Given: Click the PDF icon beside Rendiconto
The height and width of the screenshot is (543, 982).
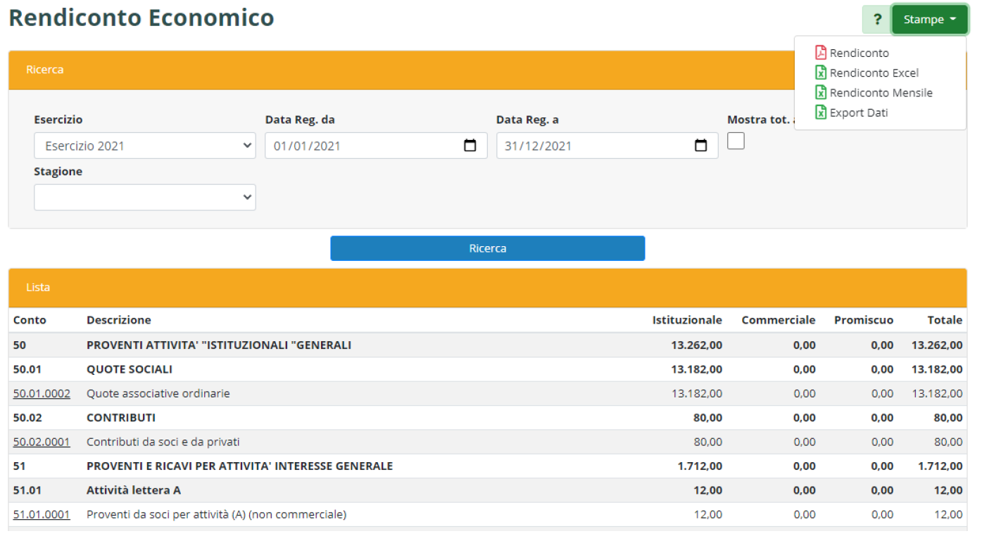Looking at the screenshot, I should point(820,53).
